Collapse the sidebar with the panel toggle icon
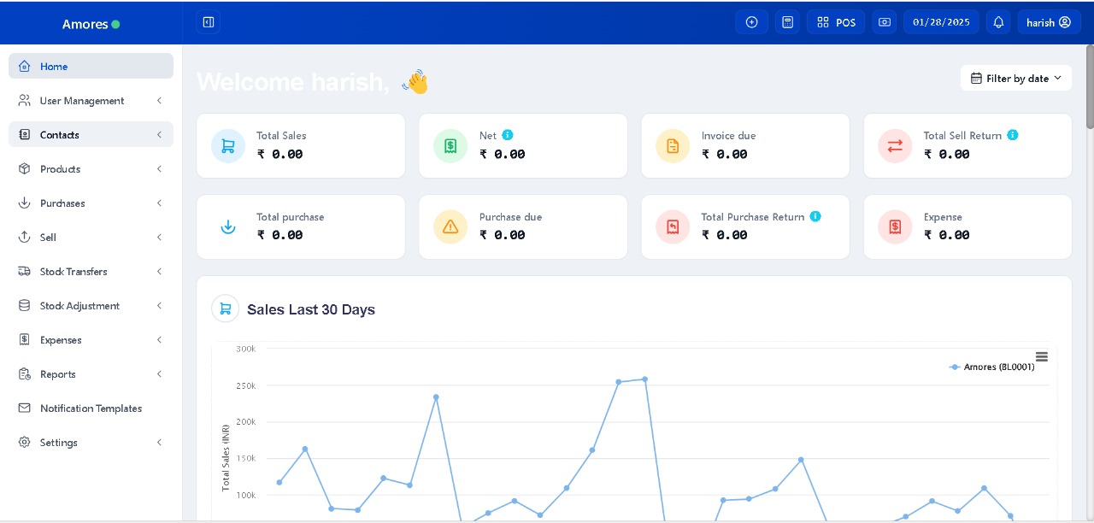1094x523 pixels. (x=208, y=22)
